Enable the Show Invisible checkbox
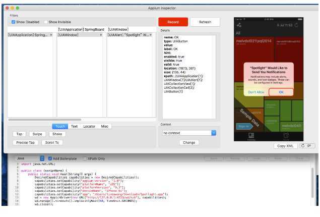Viewport: 320px width, 217px height. pyautogui.click(x=46, y=22)
